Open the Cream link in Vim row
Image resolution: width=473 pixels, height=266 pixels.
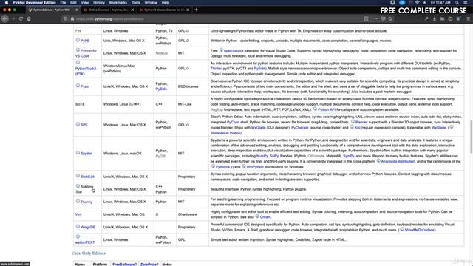[265, 217]
